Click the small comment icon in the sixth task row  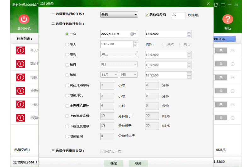click(x=232, y=118)
